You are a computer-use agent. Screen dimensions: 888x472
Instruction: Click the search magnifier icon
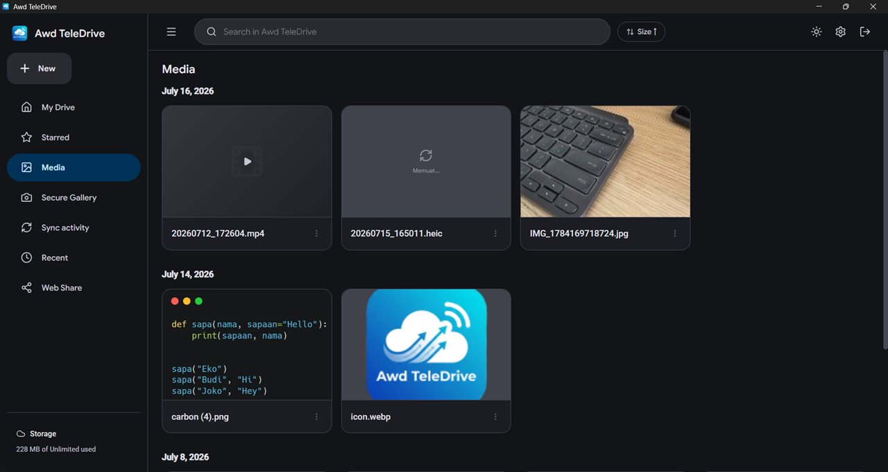[212, 32]
